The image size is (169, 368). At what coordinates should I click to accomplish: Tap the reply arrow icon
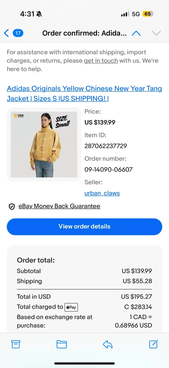point(107,344)
